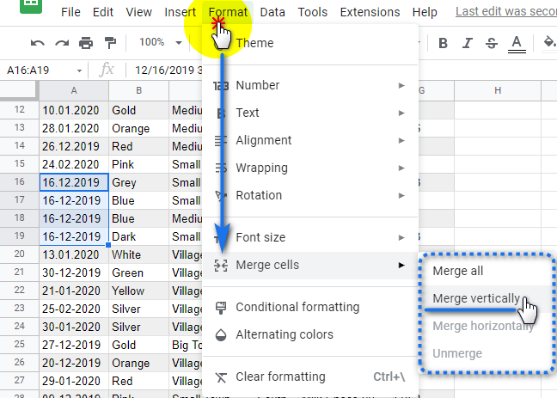
Task: Expand the Number submenu arrow
Action: tap(401, 85)
